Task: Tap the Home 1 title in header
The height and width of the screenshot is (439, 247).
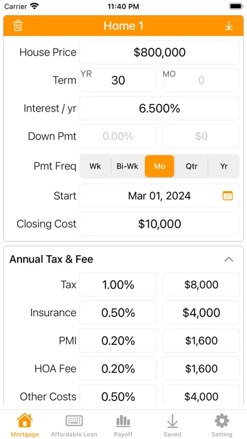Action: click(x=123, y=26)
